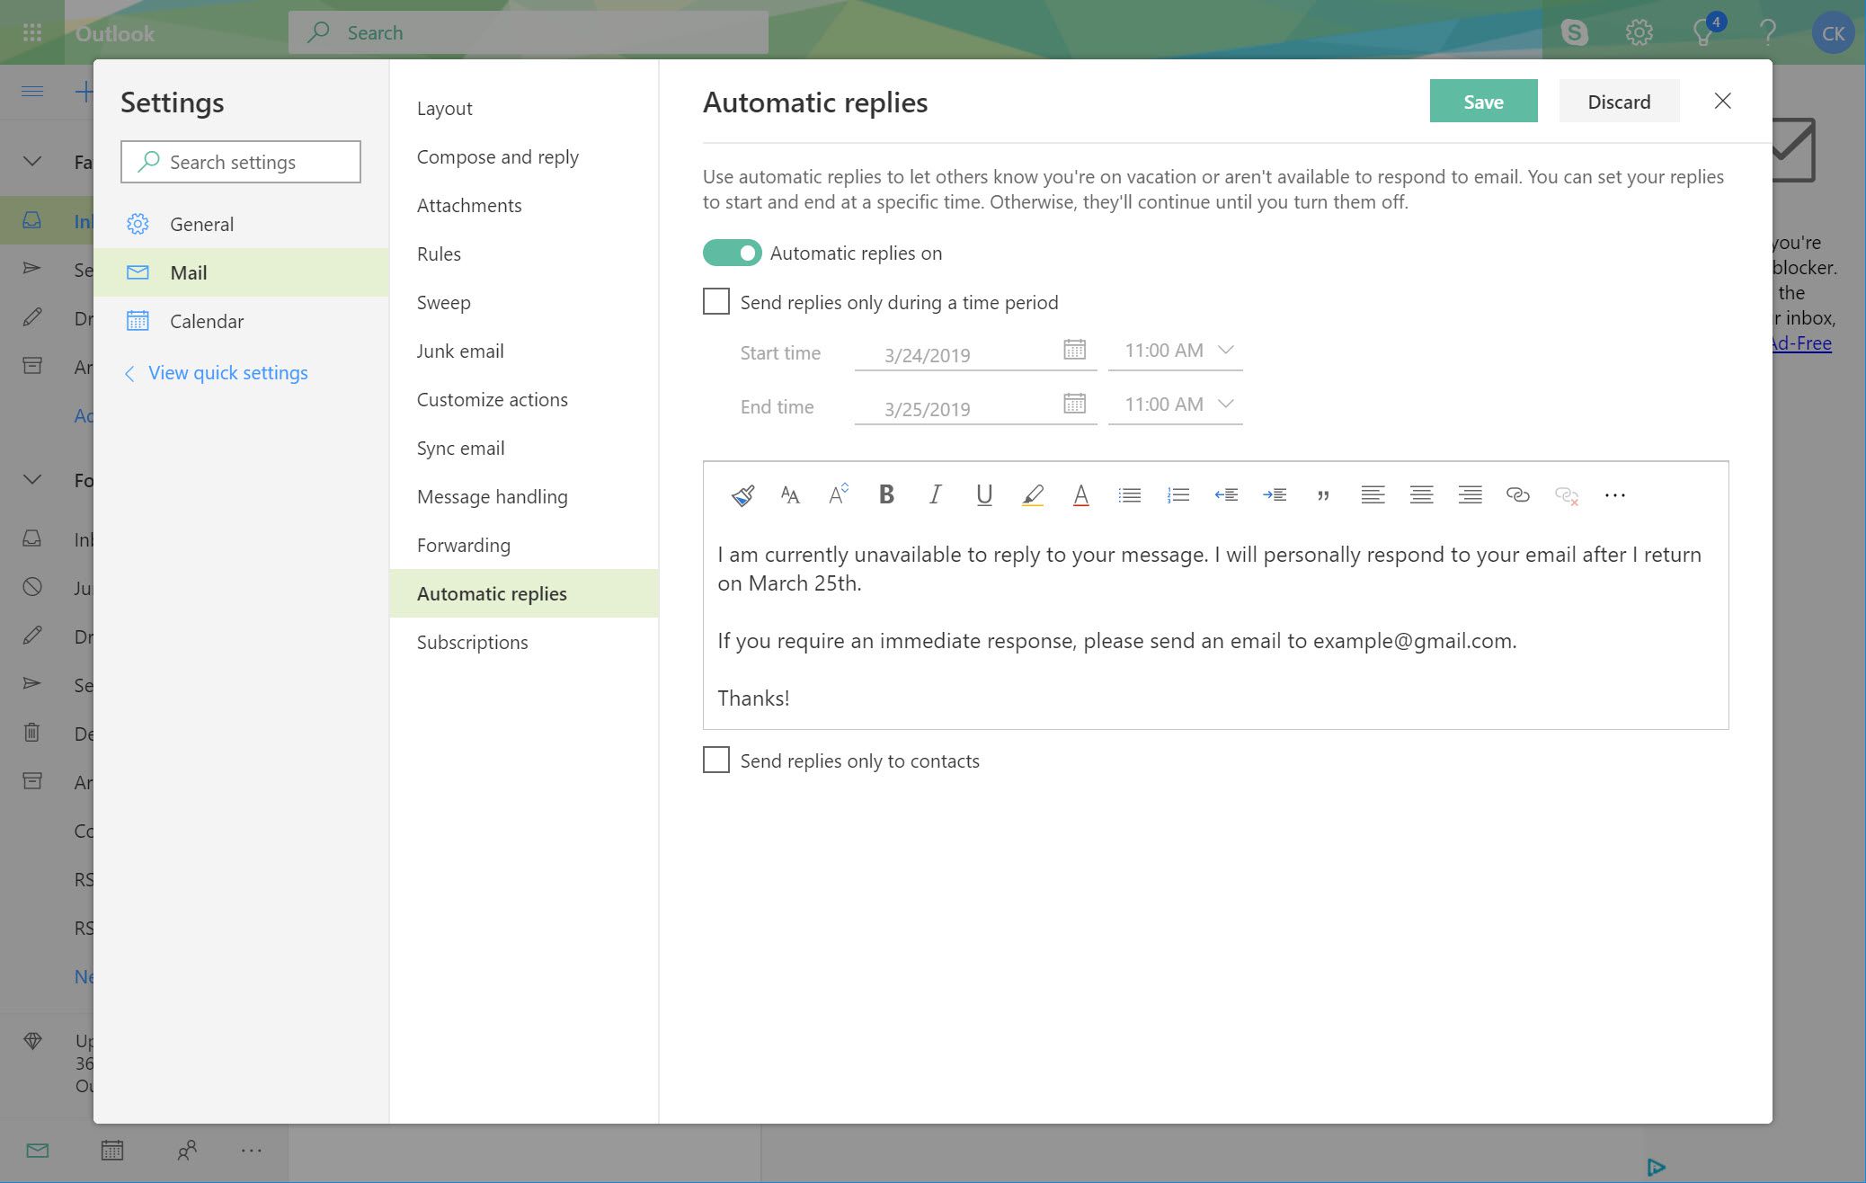Screen dimensions: 1866x1183
Task: Select the Quote block icon
Action: pyautogui.click(x=1320, y=494)
